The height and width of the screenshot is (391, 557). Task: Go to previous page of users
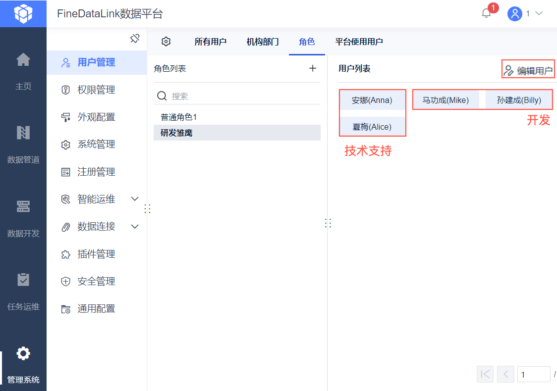click(x=506, y=374)
